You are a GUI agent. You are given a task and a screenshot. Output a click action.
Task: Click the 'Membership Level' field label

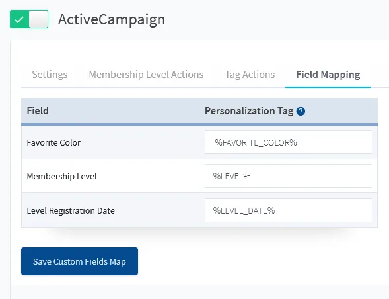[61, 176]
